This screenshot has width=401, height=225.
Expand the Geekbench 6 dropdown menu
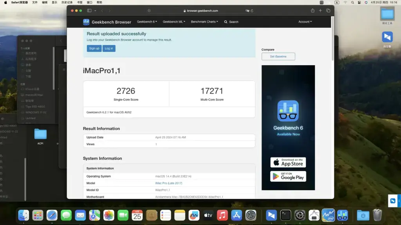coord(147,22)
